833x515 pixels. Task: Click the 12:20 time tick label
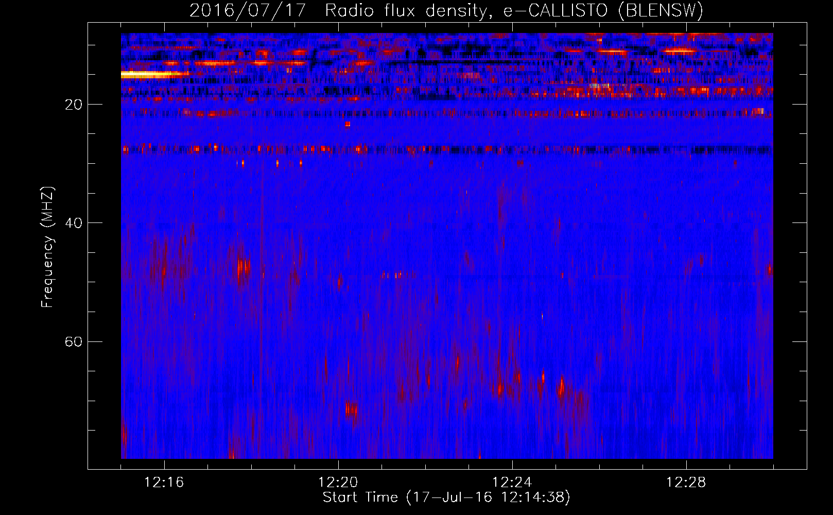pos(338,483)
